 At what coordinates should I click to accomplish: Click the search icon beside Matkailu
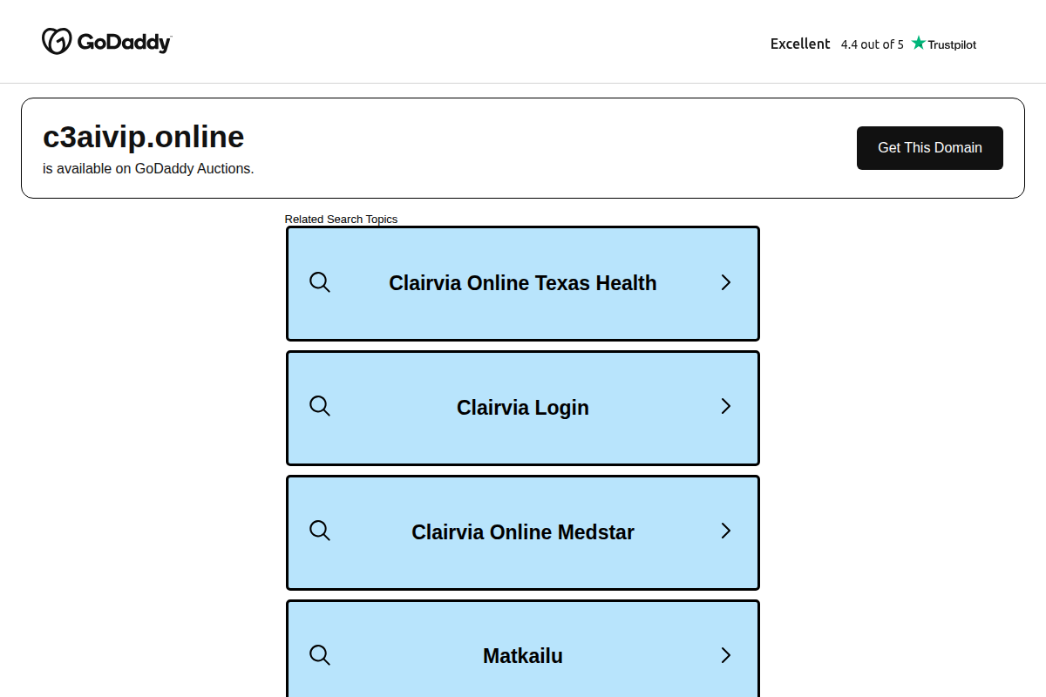pos(320,655)
